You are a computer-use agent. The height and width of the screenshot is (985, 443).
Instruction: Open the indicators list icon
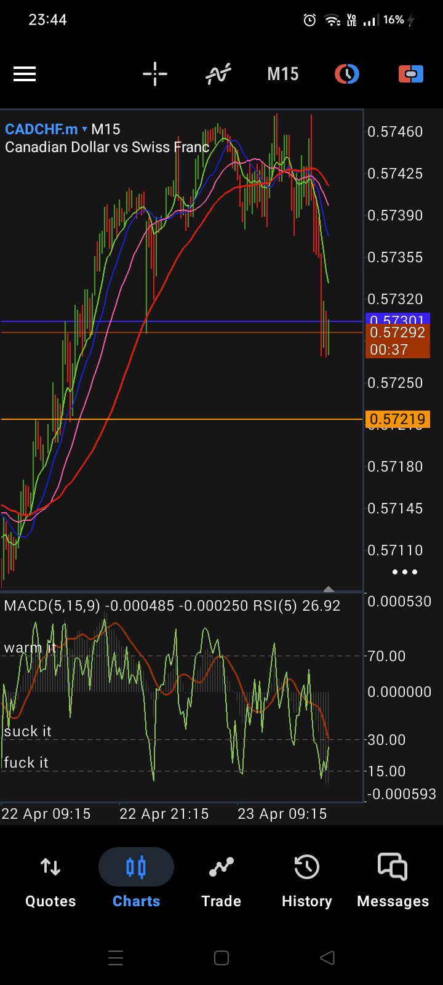click(218, 74)
